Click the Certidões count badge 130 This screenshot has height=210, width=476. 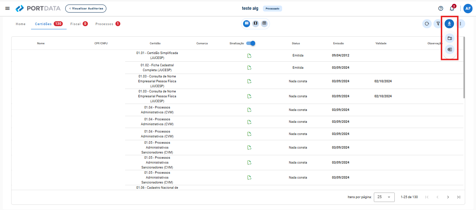pyautogui.click(x=58, y=24)
